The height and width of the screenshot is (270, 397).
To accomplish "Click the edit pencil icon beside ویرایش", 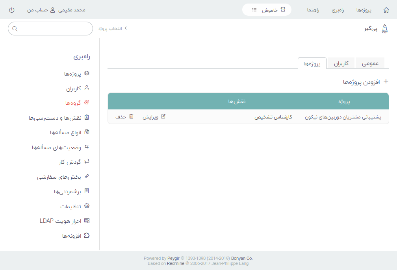I will pyautogui.click(x=163, y=117).
